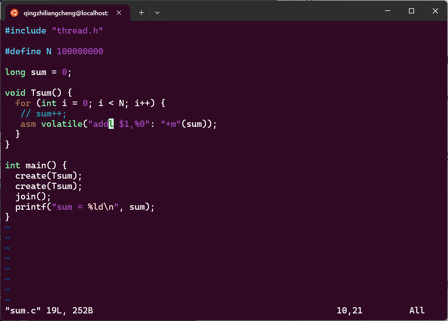Viewport: 448px width, 321px height.
Task: Click the "+m" constraint string
Action: (171, 124)
